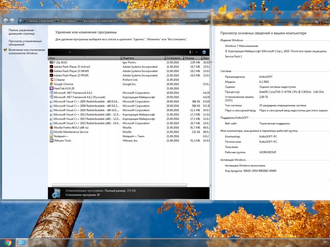Screen dimensions: 330x247
Task: Open the help question mark icon
Action: [x=204, y=52]
